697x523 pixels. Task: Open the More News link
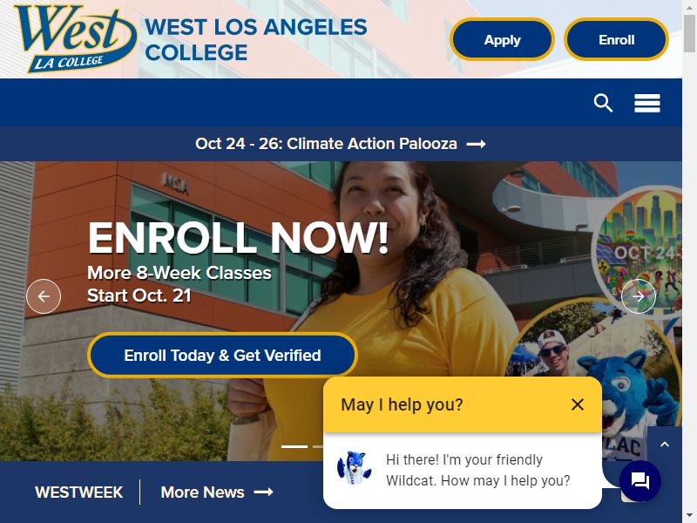coord(217,492)
